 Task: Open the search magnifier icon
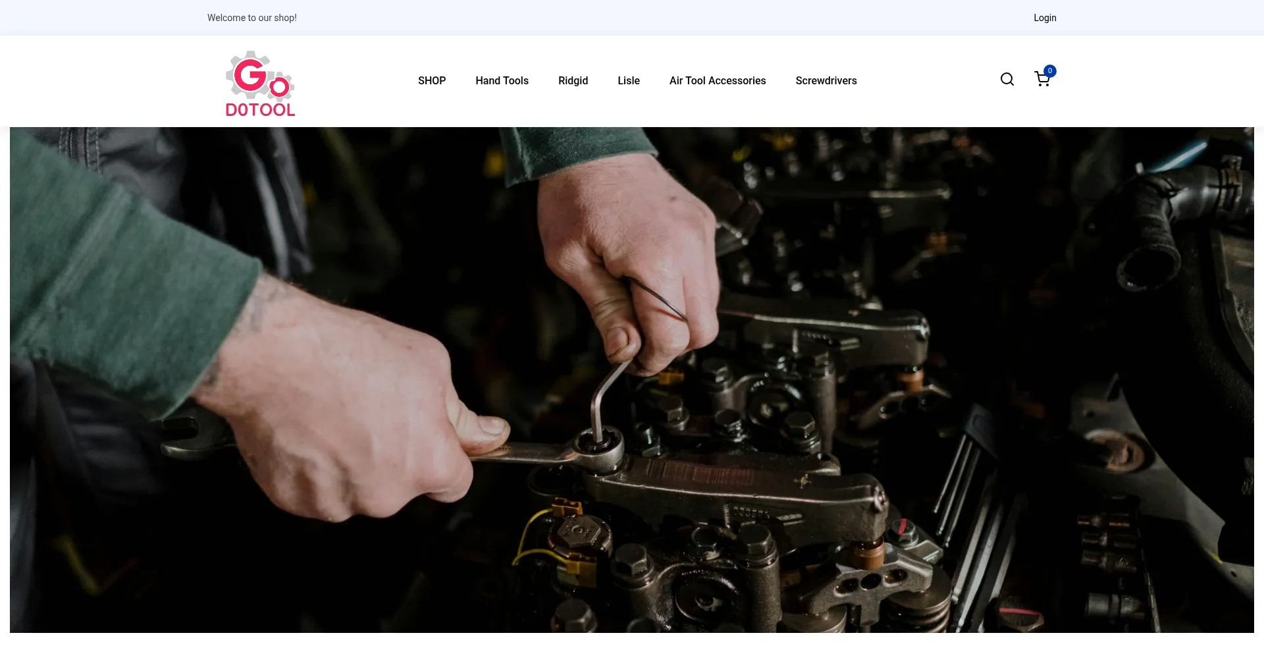pyautogui.click(x=1007, y=80)
